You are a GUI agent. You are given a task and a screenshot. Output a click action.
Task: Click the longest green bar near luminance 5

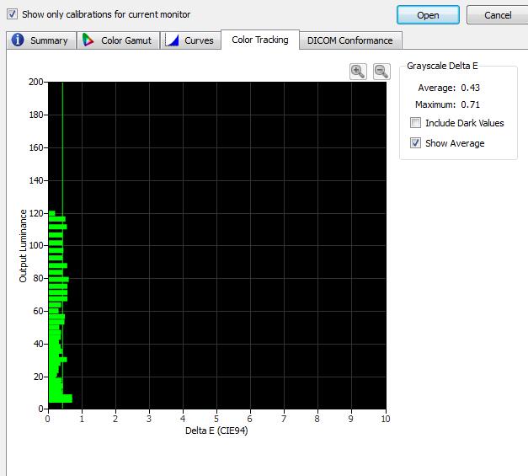click(61, 398)
